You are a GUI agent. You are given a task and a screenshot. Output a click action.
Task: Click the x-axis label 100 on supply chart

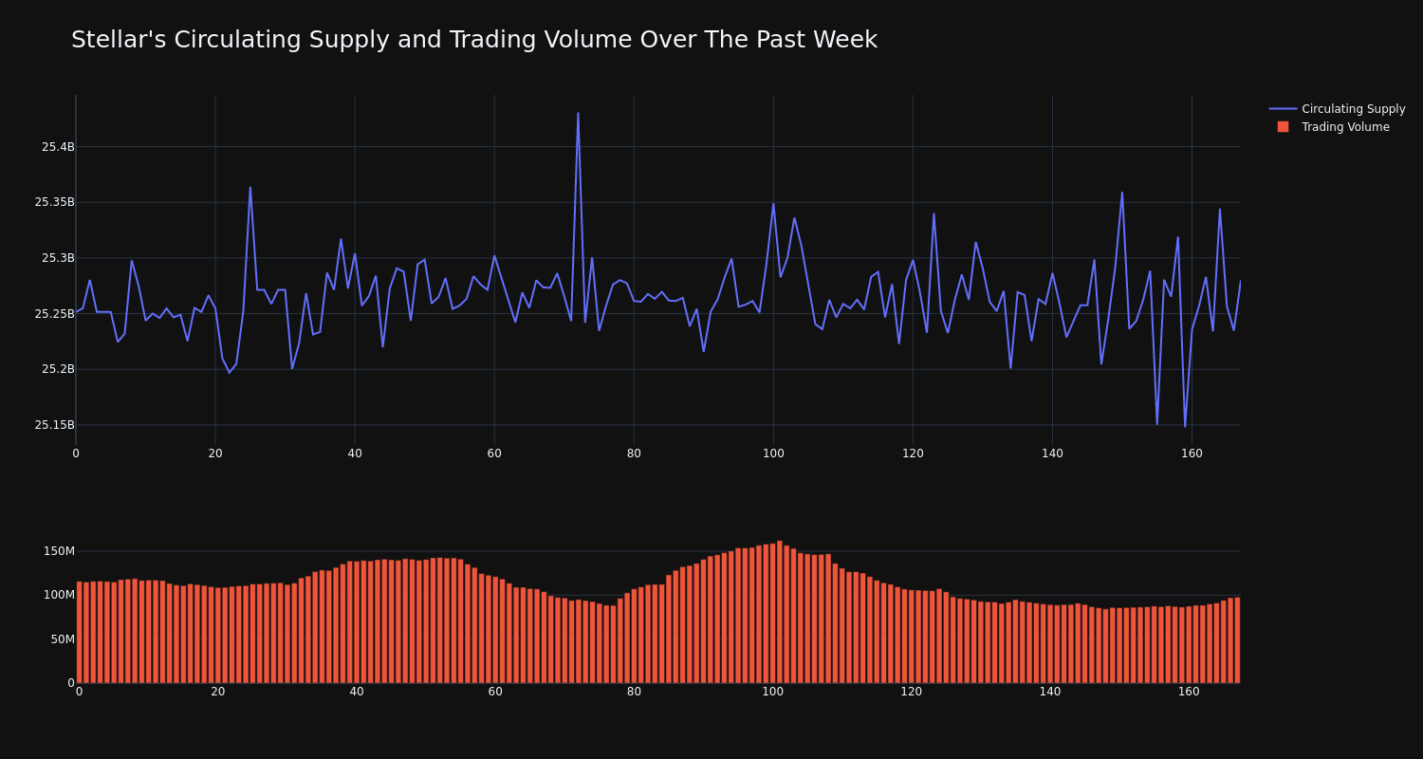coord(773,454)
